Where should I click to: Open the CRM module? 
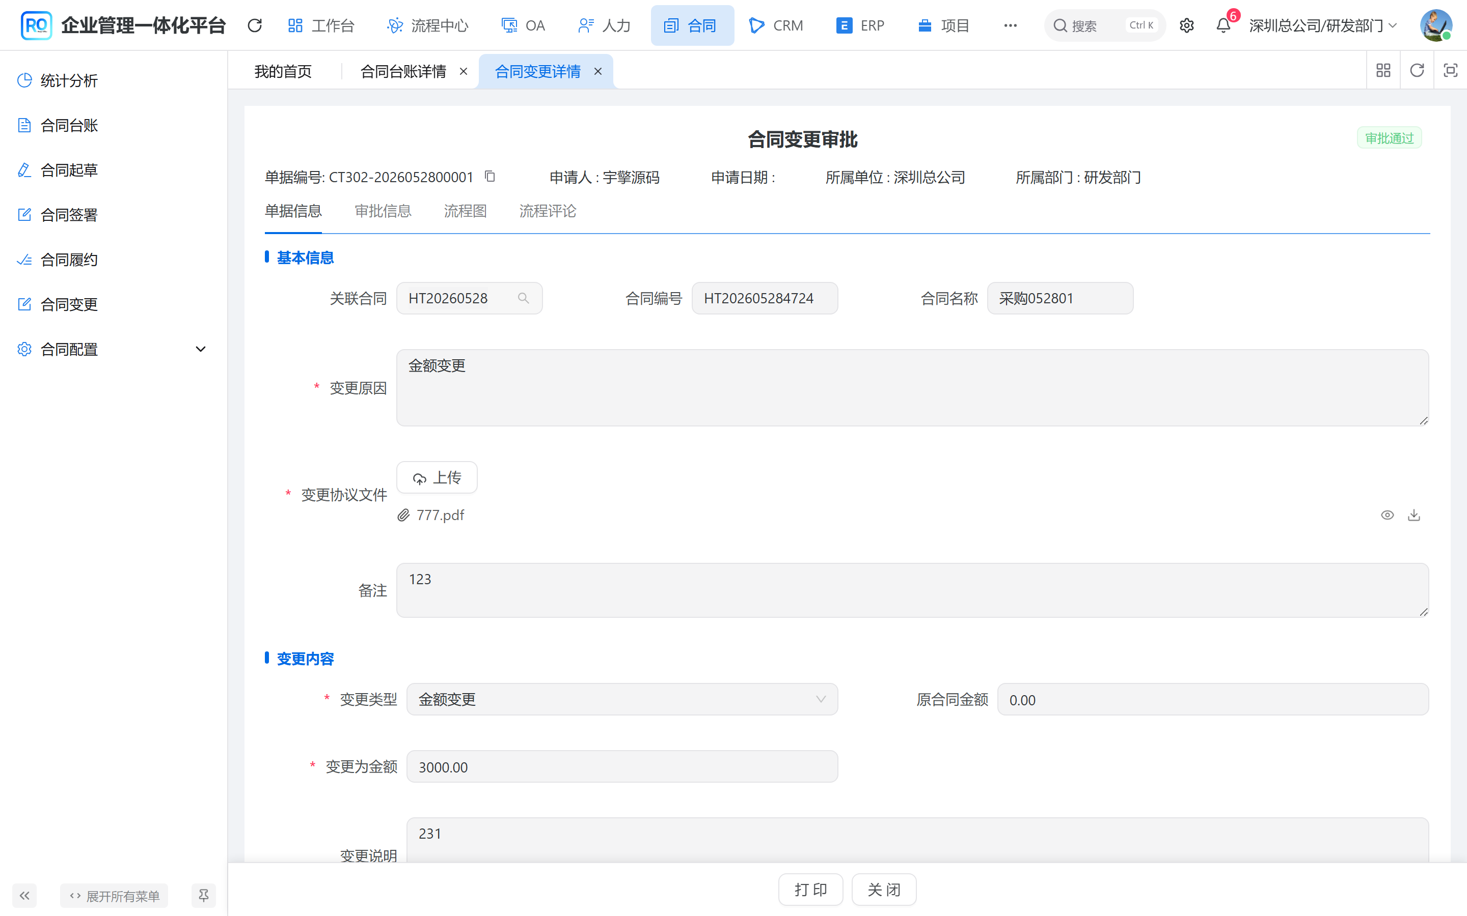(x=776, y=25)
